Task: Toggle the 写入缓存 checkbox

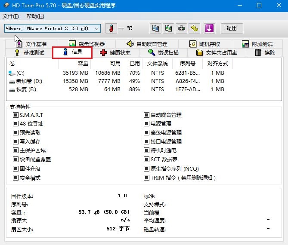Action: (15, 141)
